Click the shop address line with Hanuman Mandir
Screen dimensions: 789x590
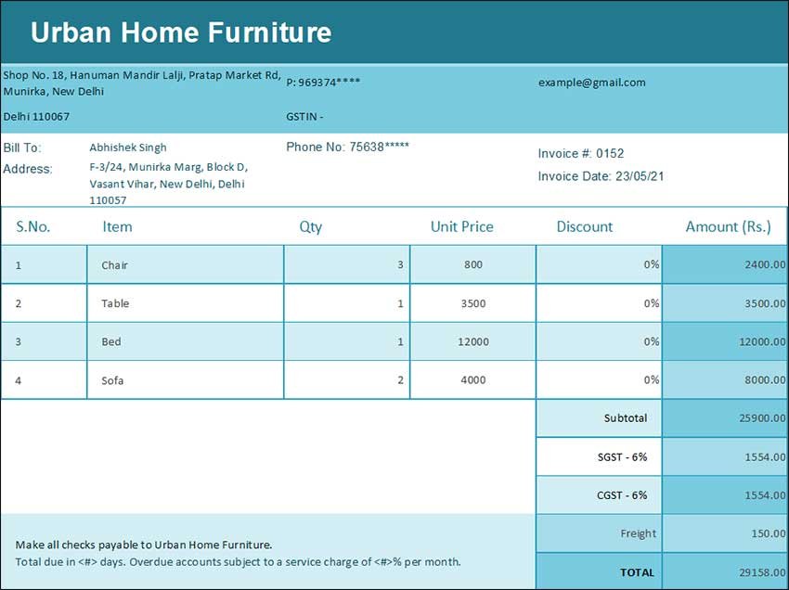141,75
